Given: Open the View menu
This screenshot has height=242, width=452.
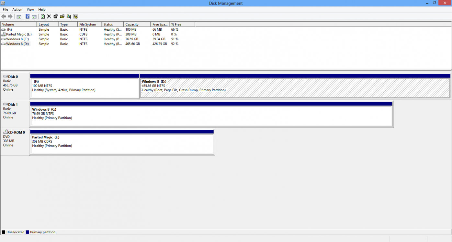Looking at the screenshot, I should (x=30, y=10).
